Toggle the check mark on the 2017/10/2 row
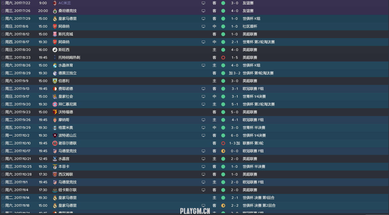This screenshot has height=215, width=389. tap(3, 135)
